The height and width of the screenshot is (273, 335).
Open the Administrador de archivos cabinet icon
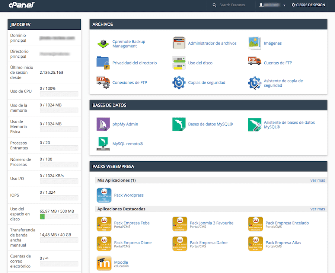[x=179, y=43]
